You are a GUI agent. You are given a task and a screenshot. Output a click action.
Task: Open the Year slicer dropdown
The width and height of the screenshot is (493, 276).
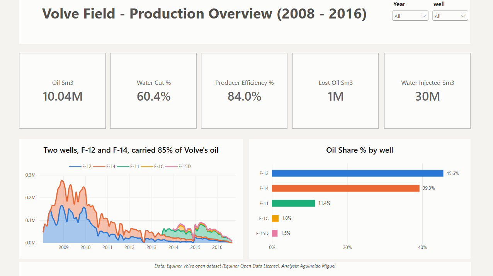tap(410, 16)
